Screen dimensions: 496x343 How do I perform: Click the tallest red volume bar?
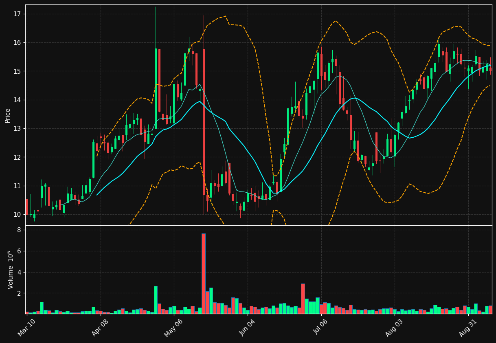coord(204,273)
